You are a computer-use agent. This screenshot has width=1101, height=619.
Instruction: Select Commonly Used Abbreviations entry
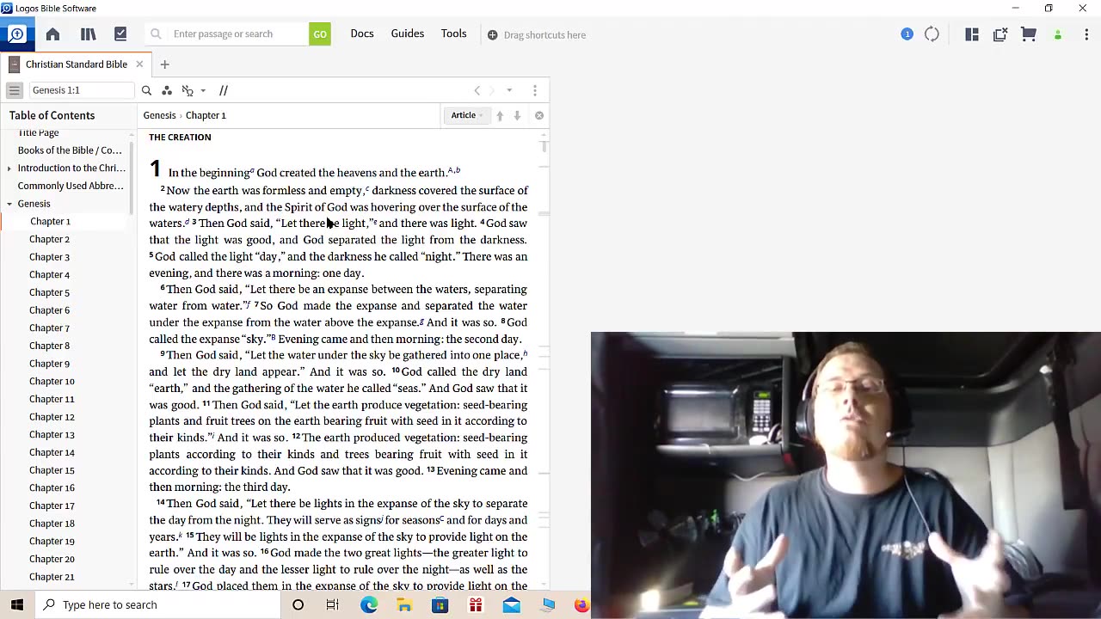(71, 186)
